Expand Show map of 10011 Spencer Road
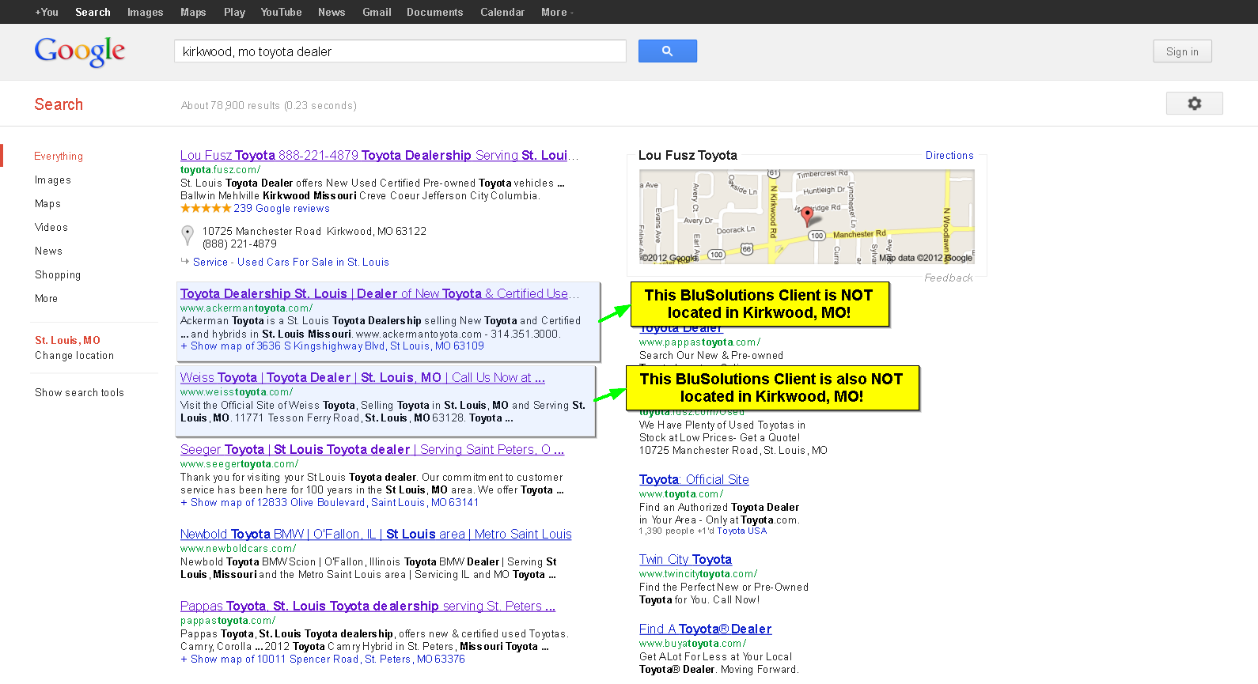 [323, 659]
